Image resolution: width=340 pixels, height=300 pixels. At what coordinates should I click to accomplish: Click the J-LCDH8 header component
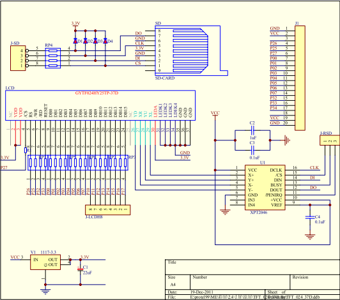[x=108, y=210]
